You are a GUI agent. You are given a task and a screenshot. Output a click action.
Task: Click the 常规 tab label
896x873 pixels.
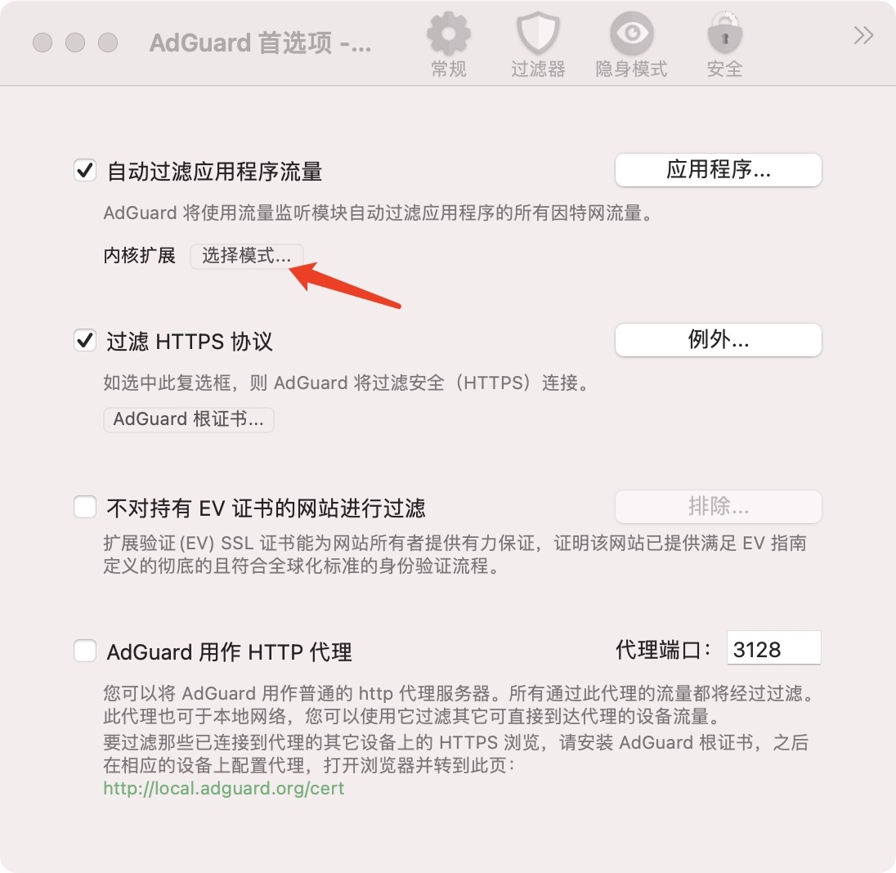tap(449, 69)
